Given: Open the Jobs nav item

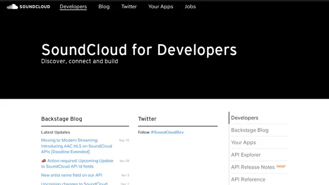Looking at the screenshot, I should click(x=190, y=7).
